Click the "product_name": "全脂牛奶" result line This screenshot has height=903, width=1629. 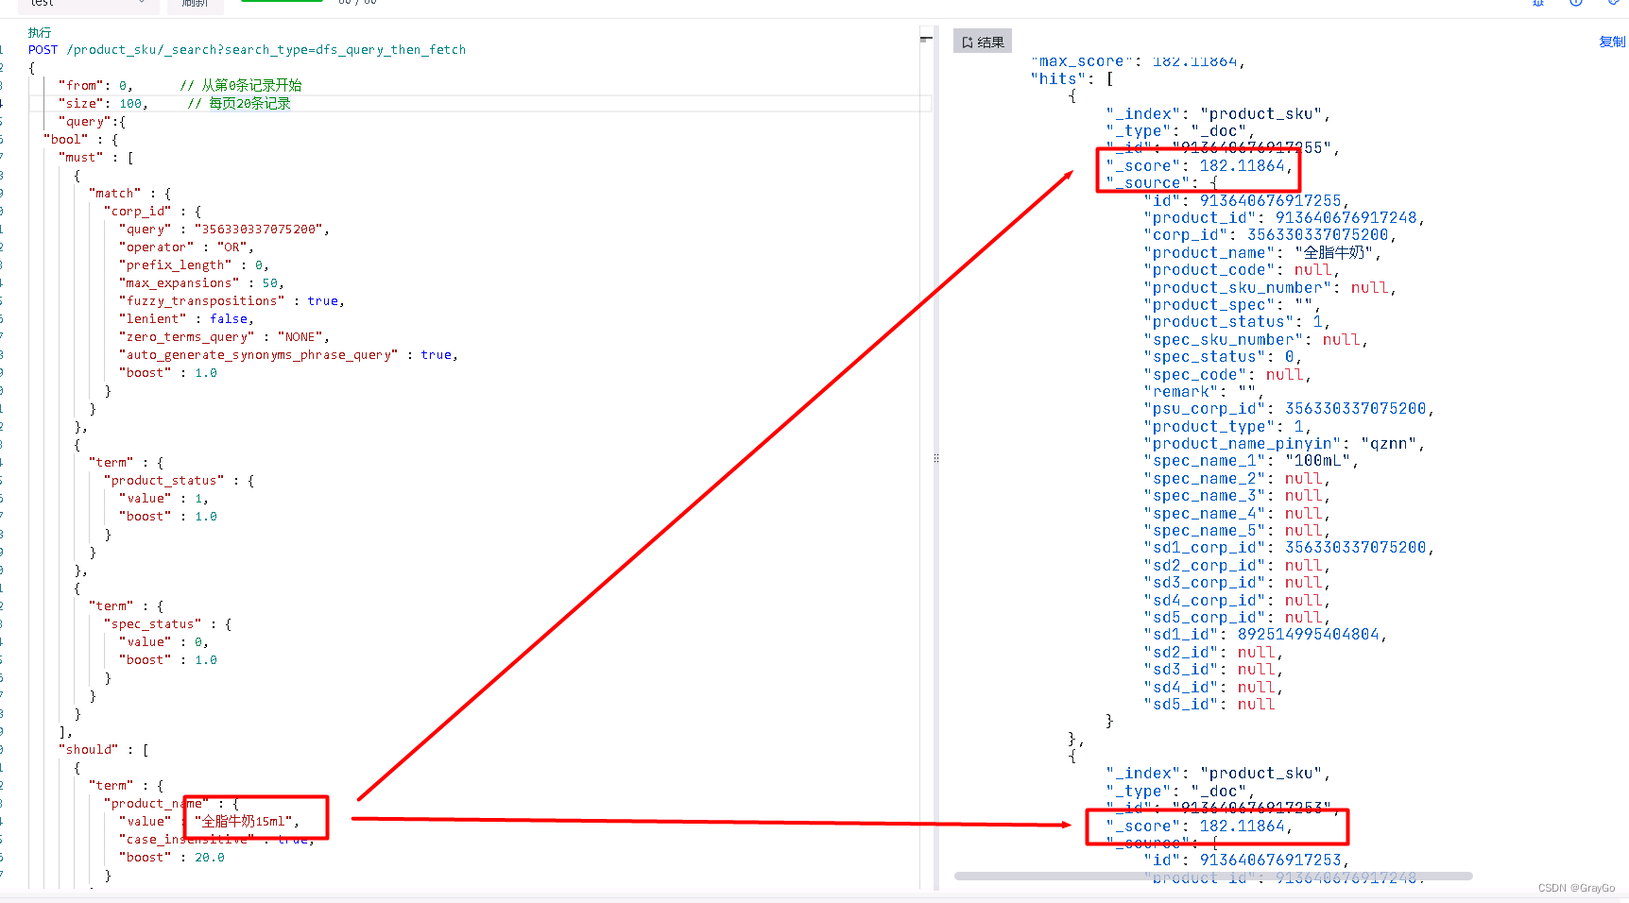pyautogui.click(x=1262, y=252)
